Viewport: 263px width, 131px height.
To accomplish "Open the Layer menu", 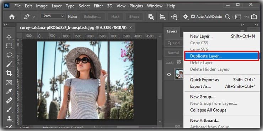I will (57, 6).
